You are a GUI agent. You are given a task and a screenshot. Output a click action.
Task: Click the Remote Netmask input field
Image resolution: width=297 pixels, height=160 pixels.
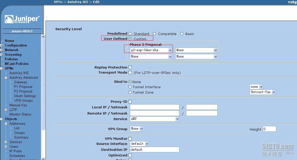[x=202, y=113]
